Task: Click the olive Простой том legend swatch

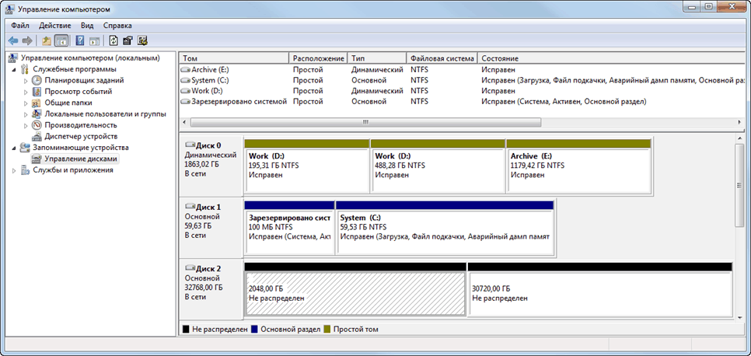Action: [327, 330]
